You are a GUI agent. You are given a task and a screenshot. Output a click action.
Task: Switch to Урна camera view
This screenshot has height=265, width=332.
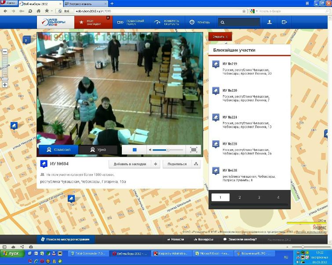[x=98, y=150]
